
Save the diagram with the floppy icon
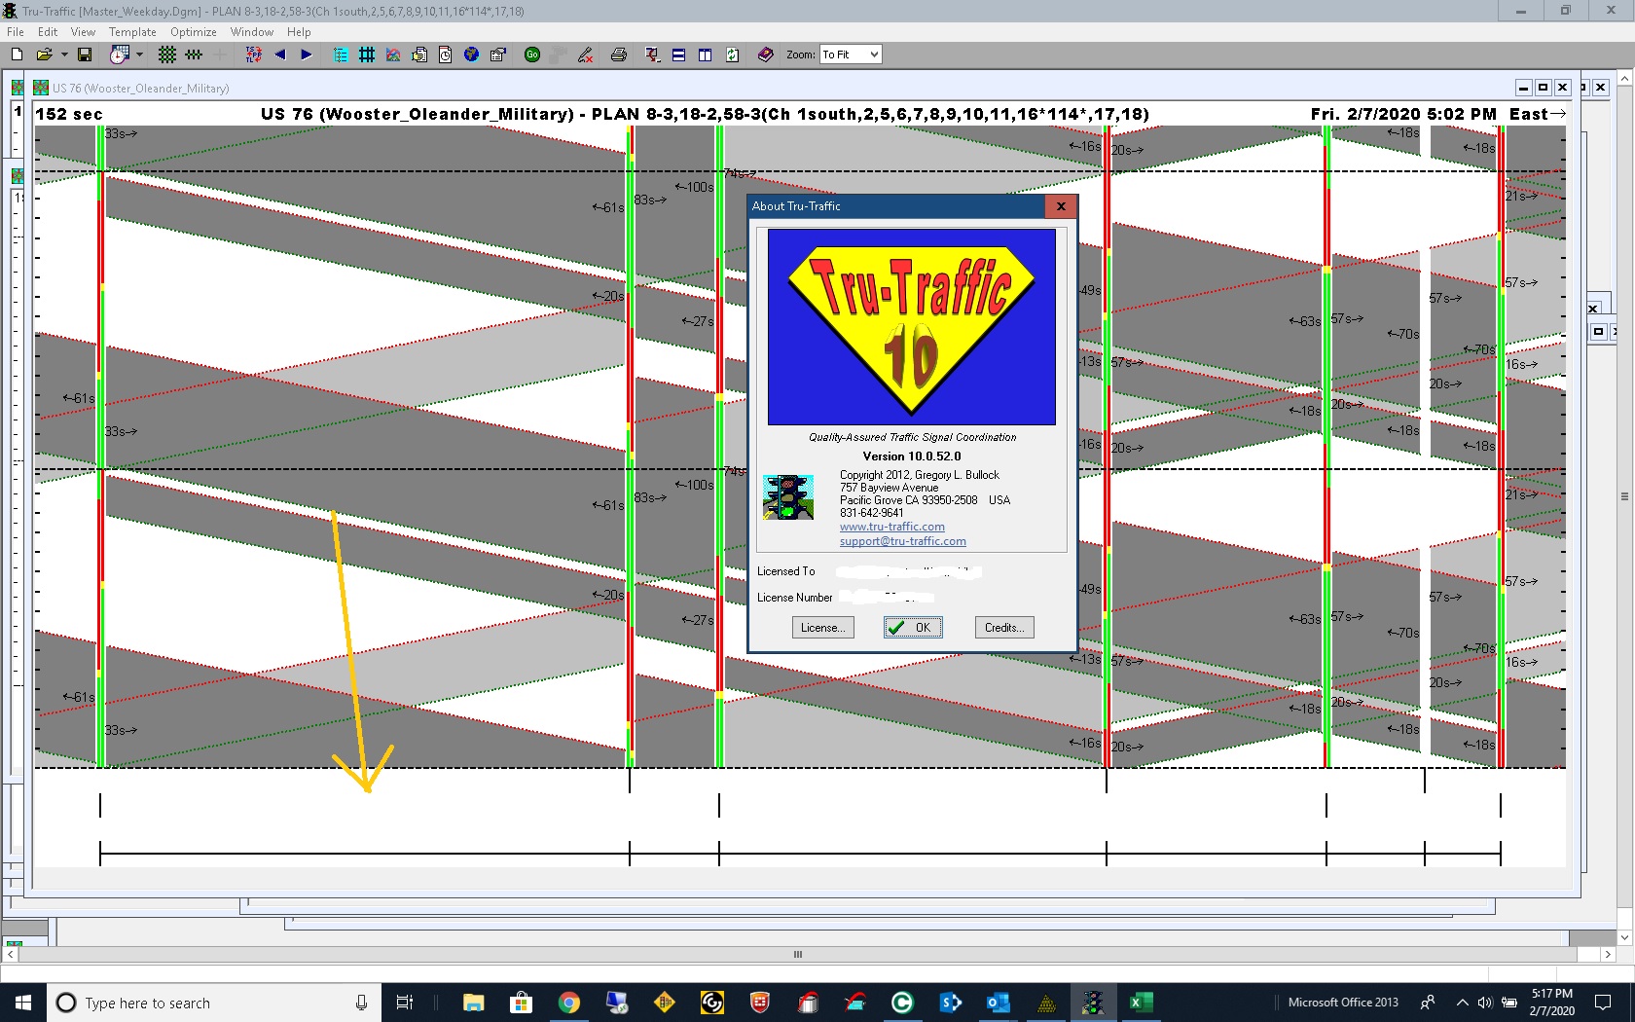[x=85, y=55]
